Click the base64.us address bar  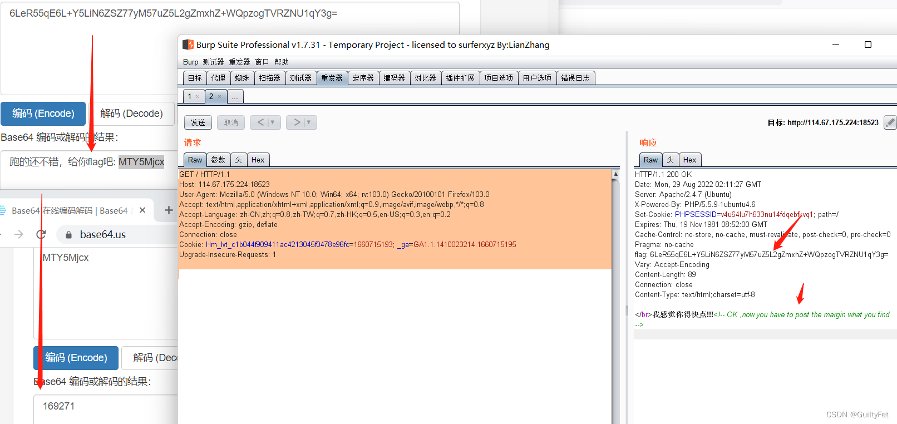[117, 235]
